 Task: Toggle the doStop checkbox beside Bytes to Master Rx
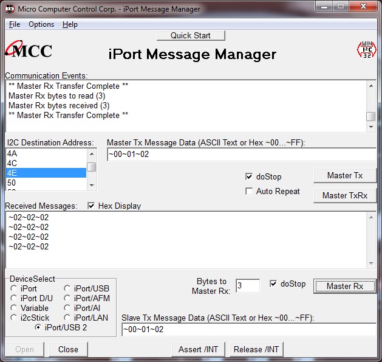273,284
